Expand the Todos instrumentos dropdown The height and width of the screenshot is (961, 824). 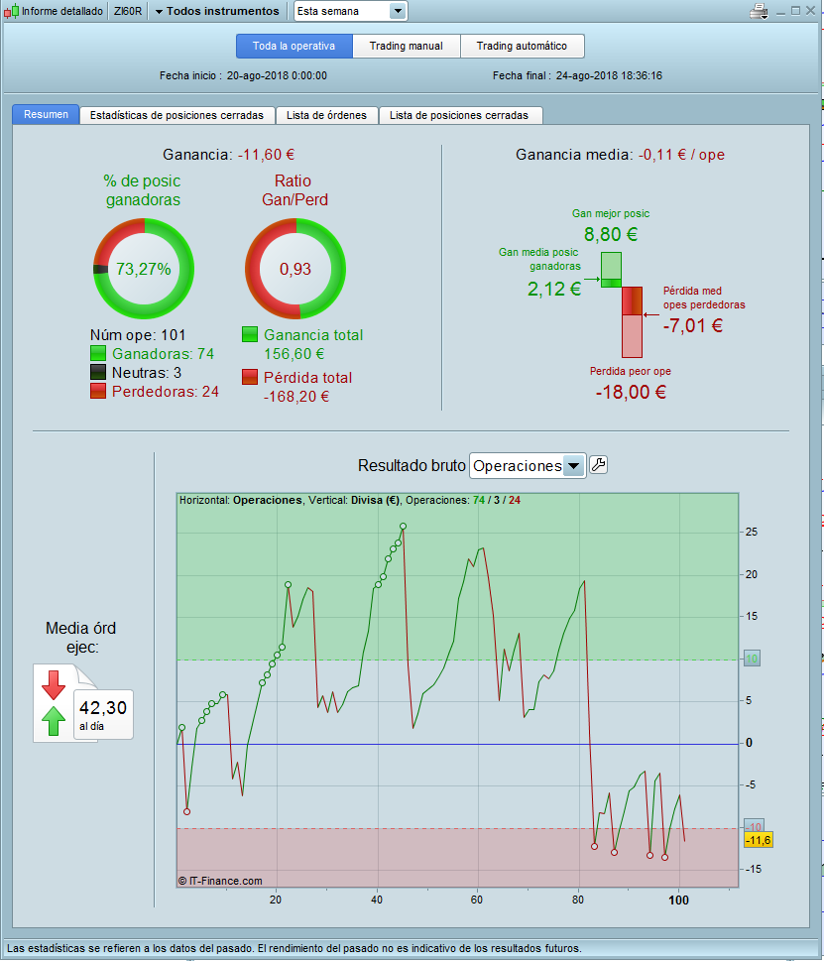(x=217, y=11)
